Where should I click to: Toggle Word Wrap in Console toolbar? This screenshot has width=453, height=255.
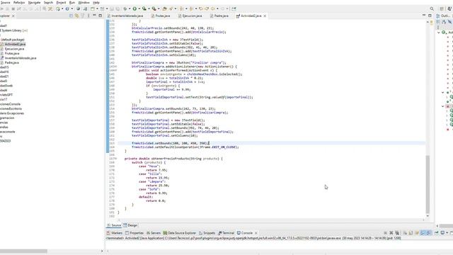(x=417, y=233)
